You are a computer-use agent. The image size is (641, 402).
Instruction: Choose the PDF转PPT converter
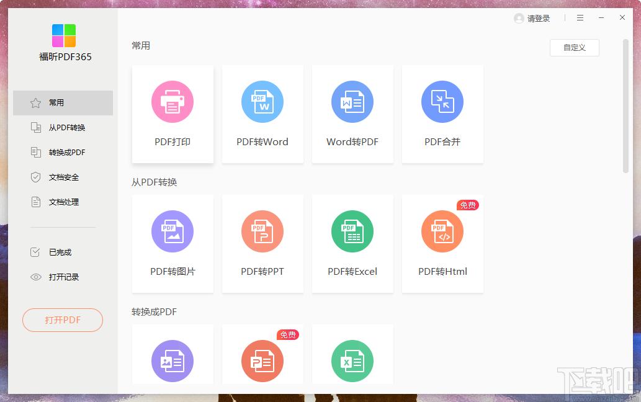(x=262, y=244)
